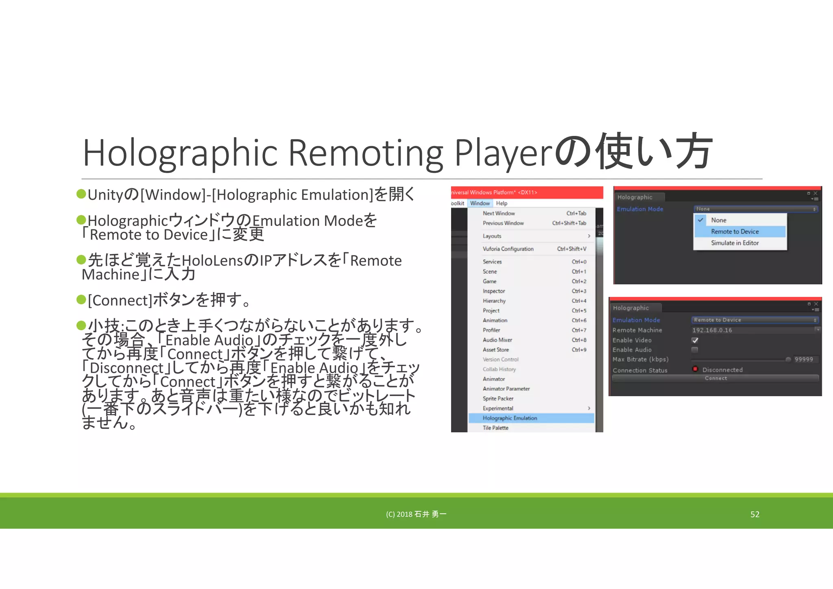Open Vuforia Configuration from Window menu
The width and height of the screenshot is (833, 589).
pyautogui.click(x=532, y=249)
